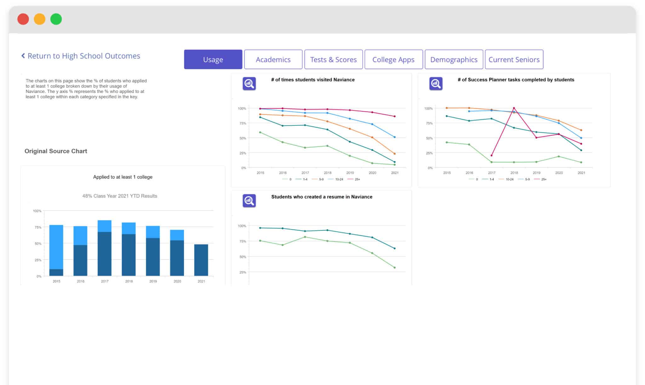This screenshot has height=385, width=645.
Task: Select the College Apps tab
Action: [x=393, y=59]
